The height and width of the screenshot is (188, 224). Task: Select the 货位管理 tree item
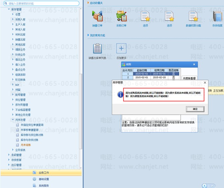point(20,100)
